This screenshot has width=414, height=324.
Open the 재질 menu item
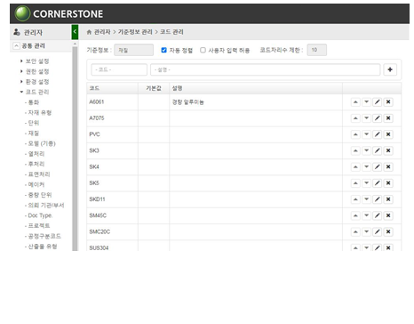34,134
